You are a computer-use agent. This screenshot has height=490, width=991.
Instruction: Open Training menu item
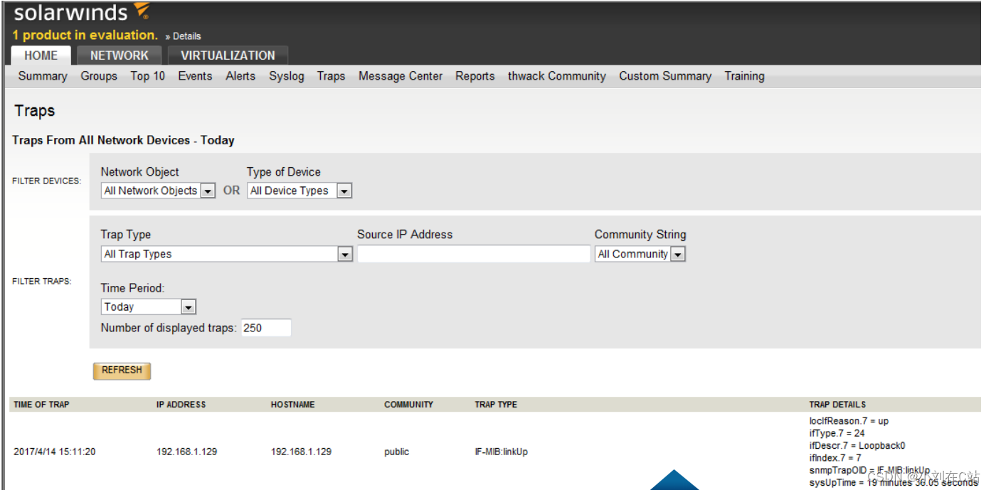point(744,76)
